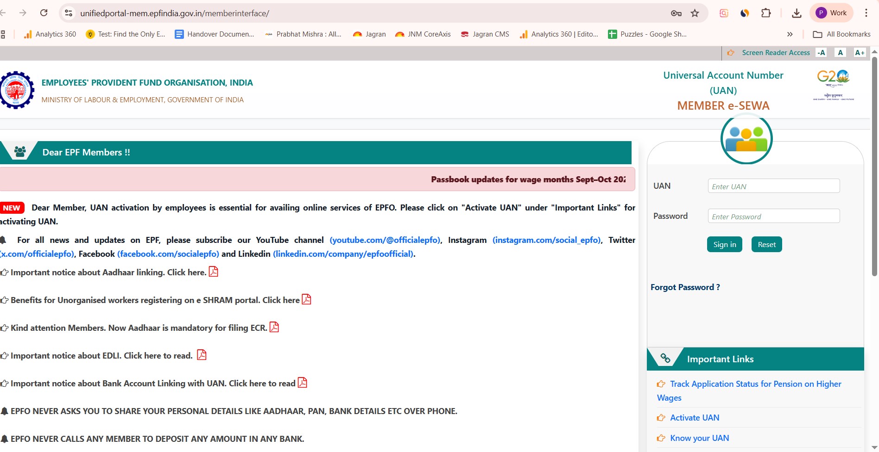This screenshot has height=452, width=879.
Task: Reset font size with normal A button
Action: [840, 53]
